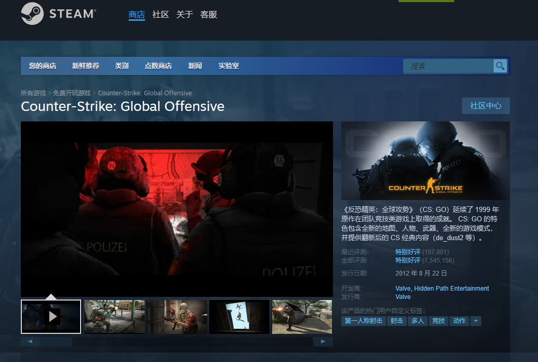Screen dimensions: 538x362
Task: Open the 社区中心 button
Action: pyautogui.click(x=485, y=105)
